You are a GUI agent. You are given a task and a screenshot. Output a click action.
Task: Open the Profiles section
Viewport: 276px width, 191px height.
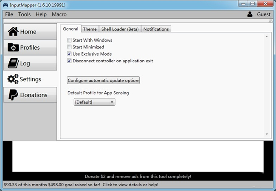(x=30, y=47)
